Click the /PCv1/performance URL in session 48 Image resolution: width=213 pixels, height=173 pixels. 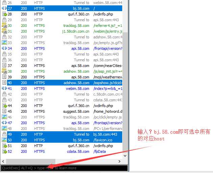(x=108, y=129)
